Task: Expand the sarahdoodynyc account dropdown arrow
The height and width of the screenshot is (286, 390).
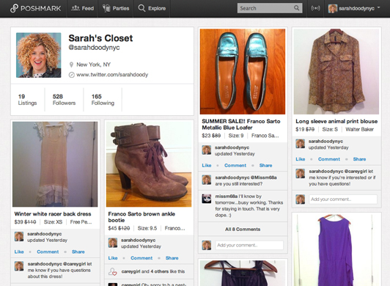Action: (378, 7)
